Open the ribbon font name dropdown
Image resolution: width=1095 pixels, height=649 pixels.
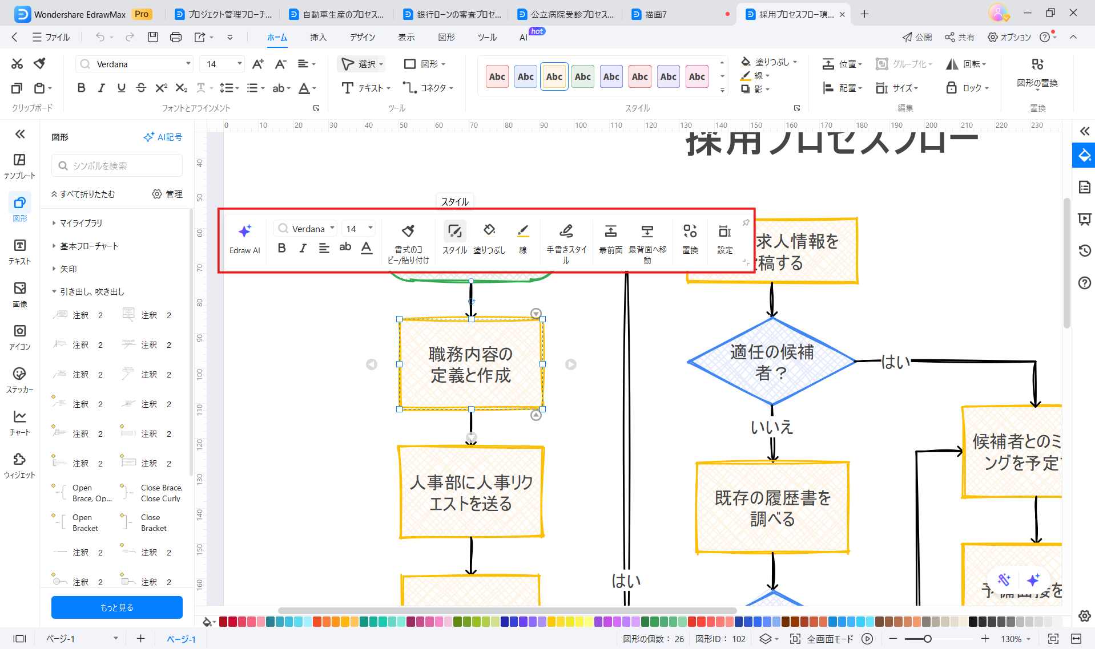pyautogui.click(x=188, y=64)
